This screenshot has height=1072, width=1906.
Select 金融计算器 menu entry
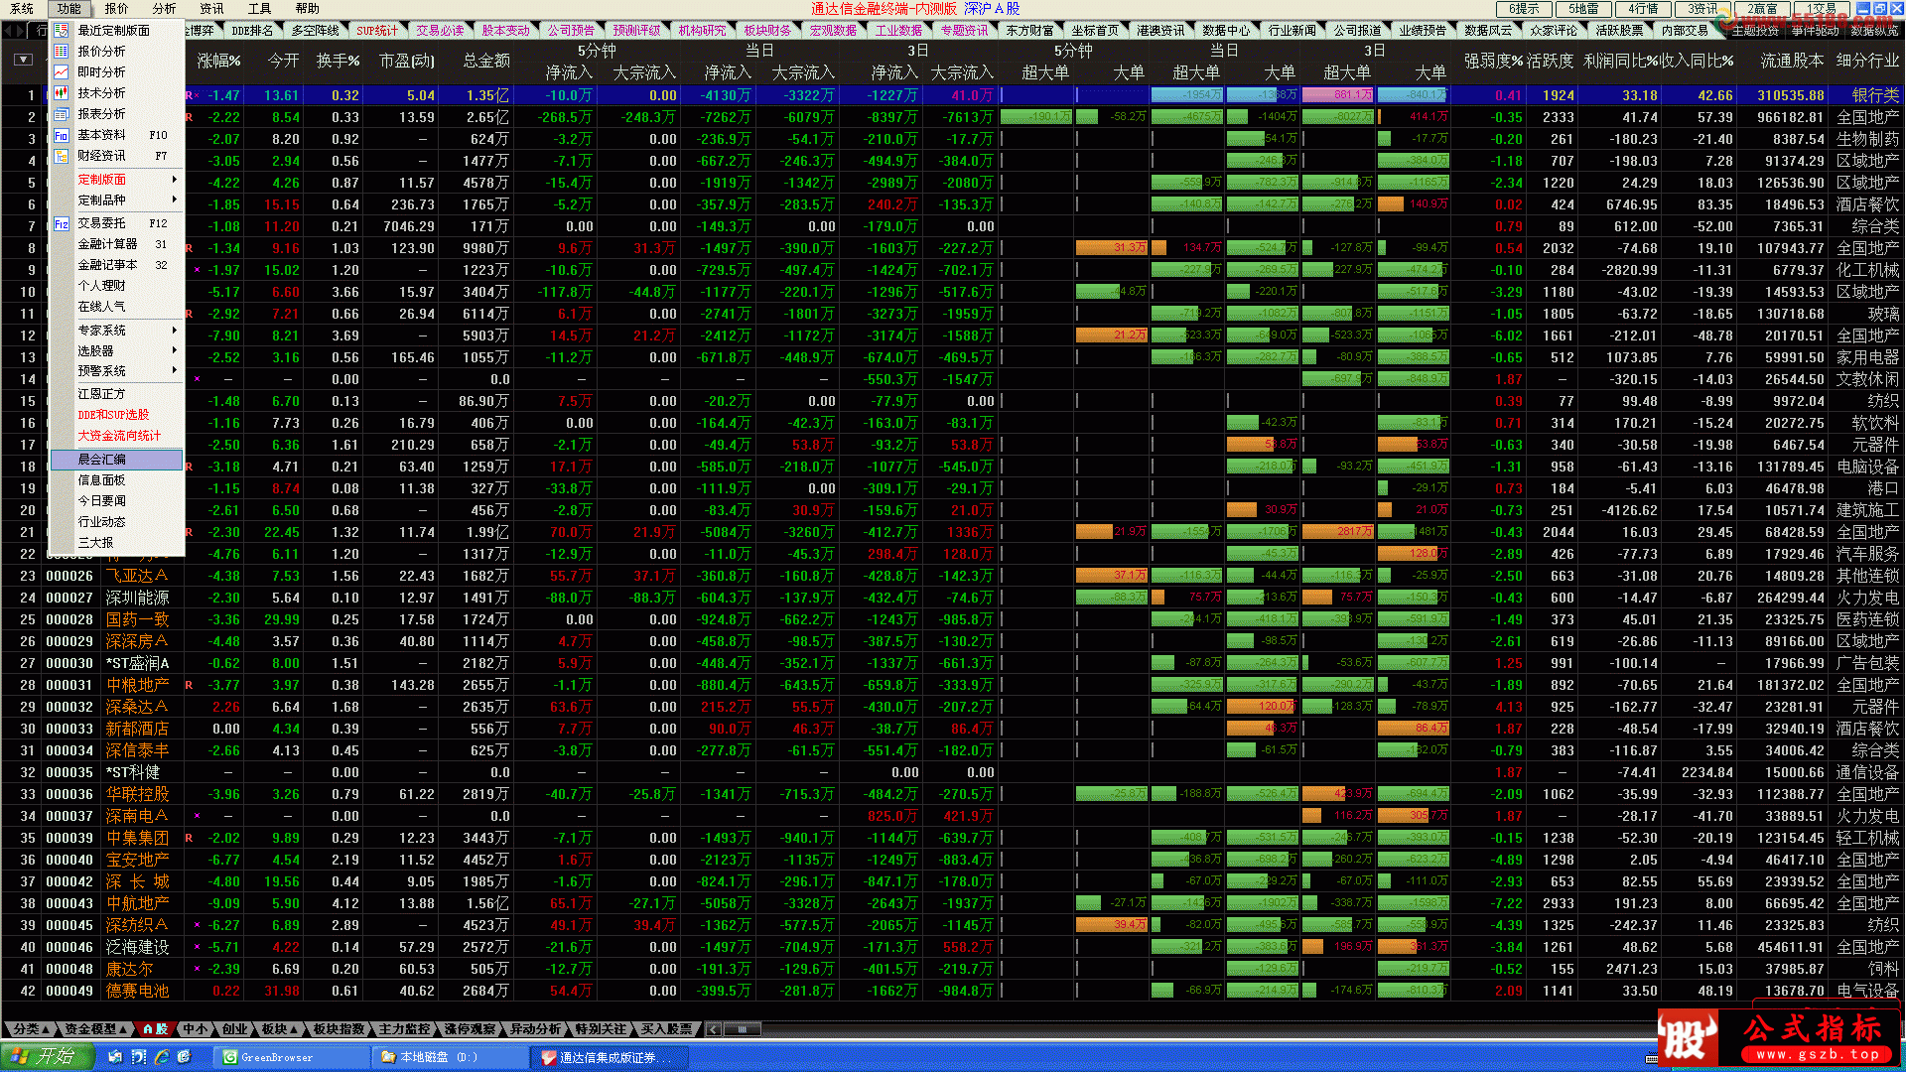click(x=116, y=244)
